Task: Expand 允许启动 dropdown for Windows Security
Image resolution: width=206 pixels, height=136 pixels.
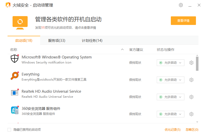Action: click(170, 63)
